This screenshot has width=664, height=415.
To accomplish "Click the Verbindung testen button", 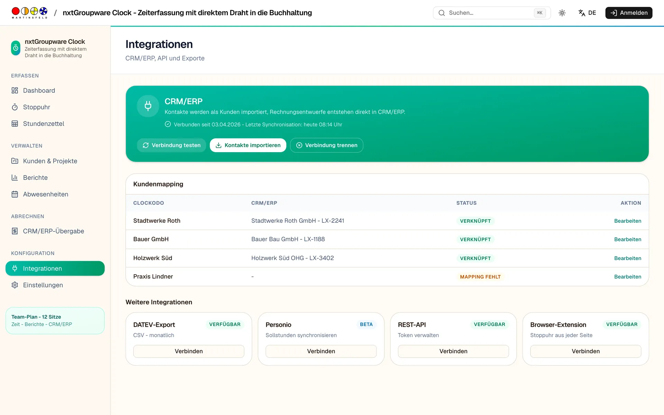I will click(172, 145).
